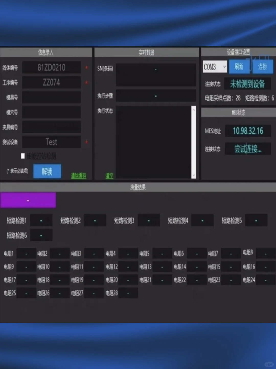Click the 电阻1 value box
276x369 pixels.
pos(26,253)
